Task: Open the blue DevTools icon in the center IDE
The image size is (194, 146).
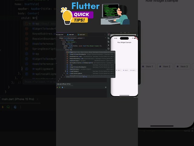Action: tap(62, 87)
